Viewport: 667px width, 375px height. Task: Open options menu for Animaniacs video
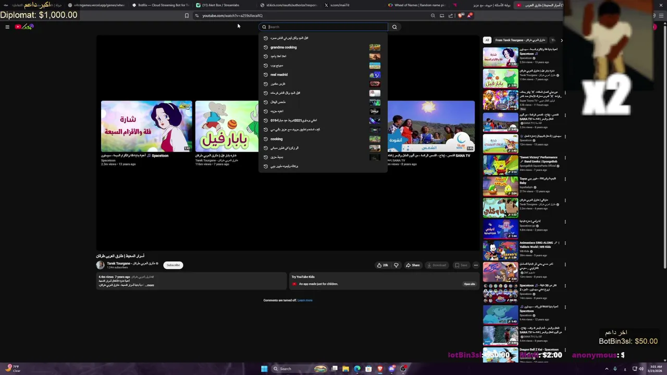[x=565, y=243]
